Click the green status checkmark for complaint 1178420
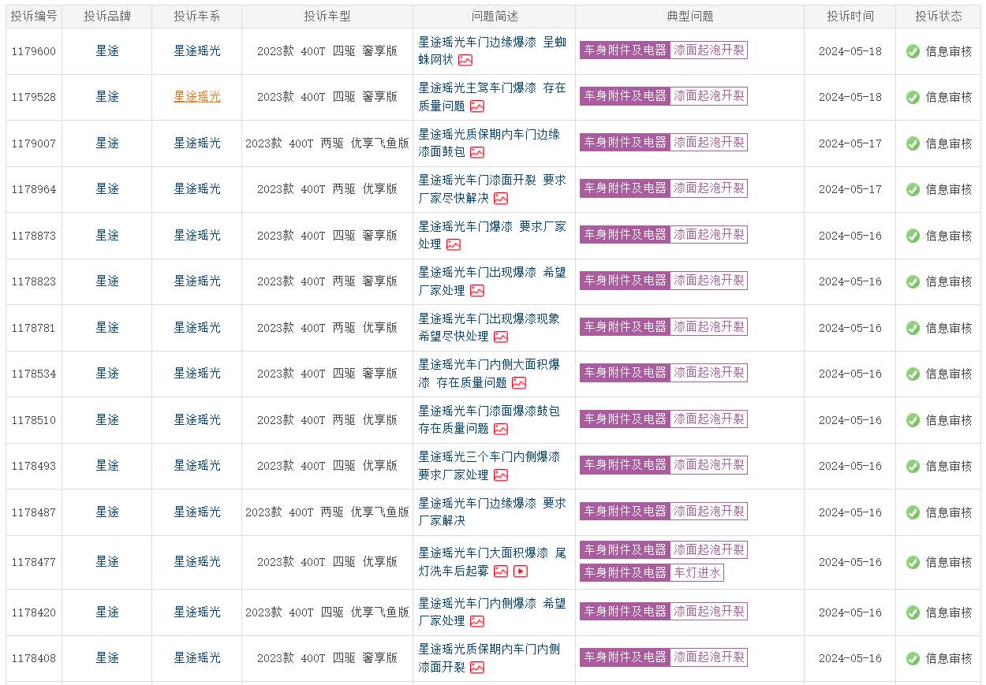The image size is (986, 685). coord(913,612)
